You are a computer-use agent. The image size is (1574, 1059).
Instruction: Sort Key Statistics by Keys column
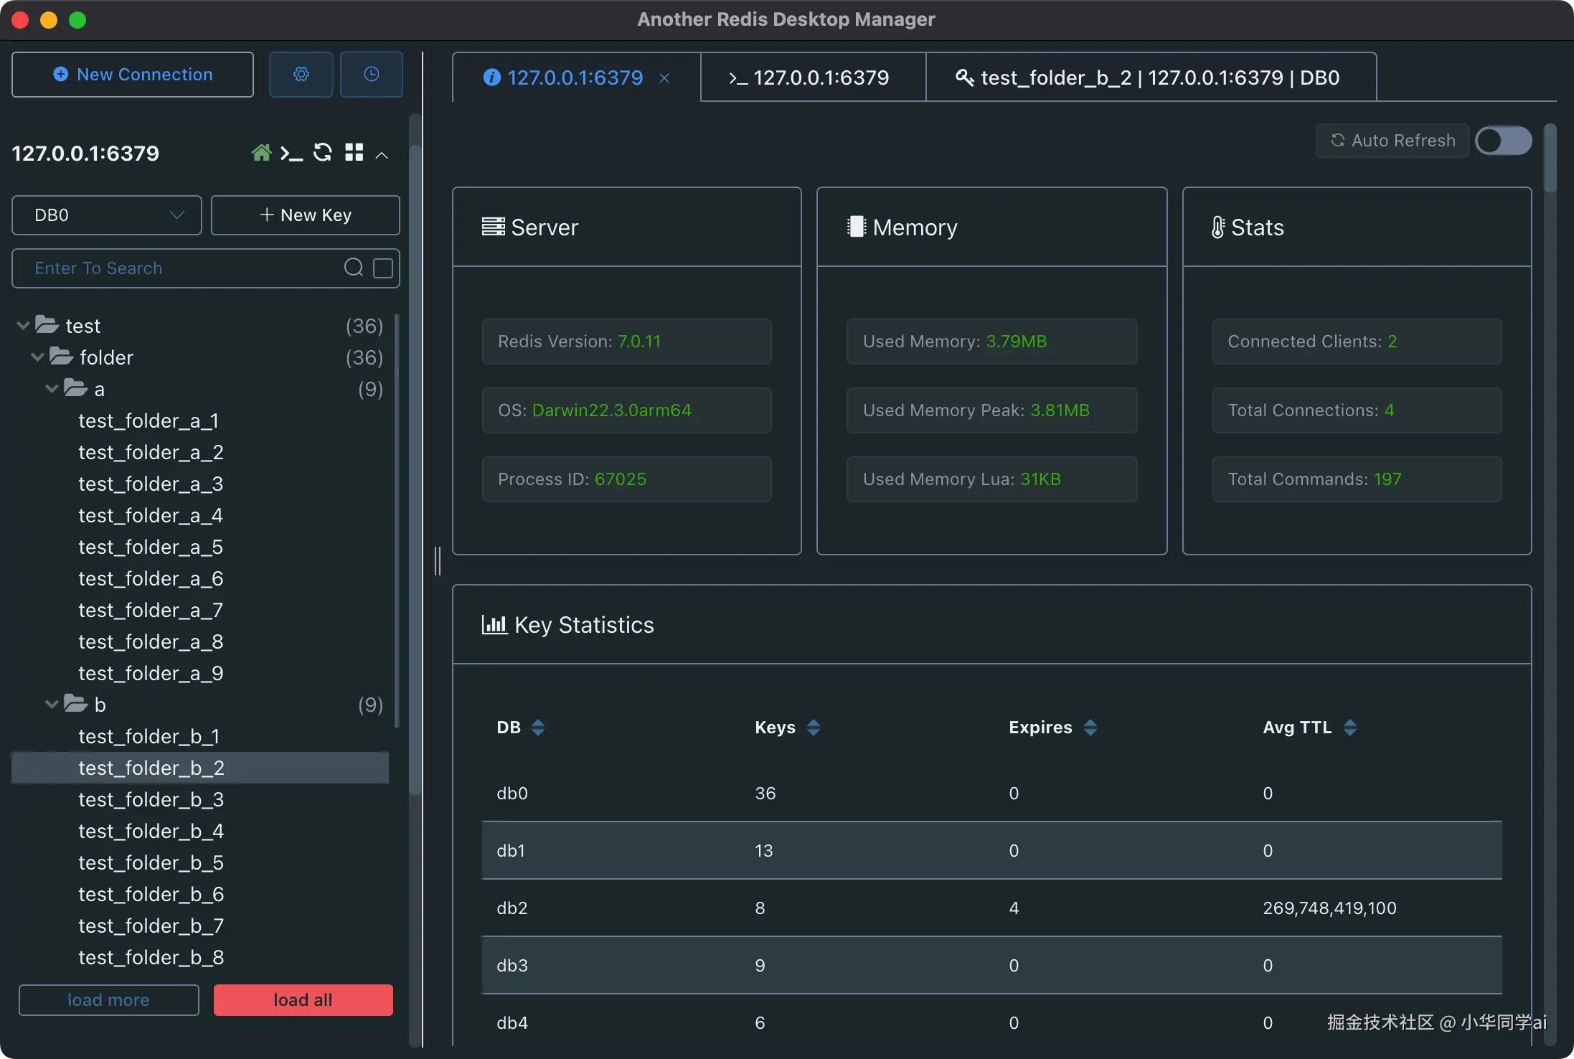click(813, 727)
